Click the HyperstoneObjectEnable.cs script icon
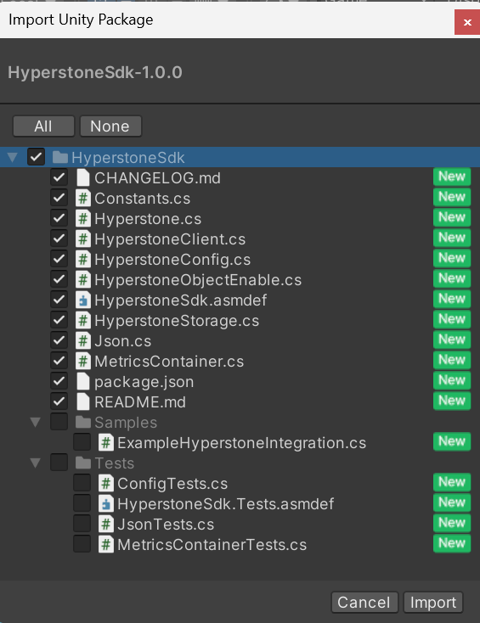The width and height of the screenshot is (480, 623). pos(82,280)
